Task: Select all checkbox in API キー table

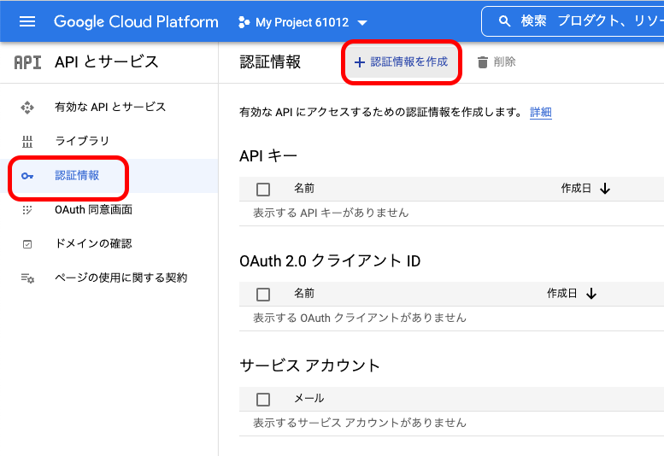Action: [263, 189]
